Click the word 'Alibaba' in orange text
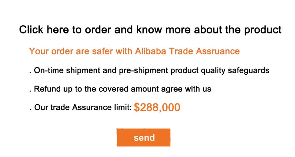The width and height of the screenshot is (295, 157). click(x=150, y=51)
